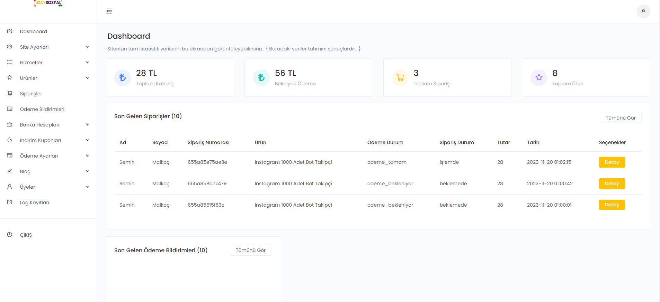Screen dimensions: 660x302
Task: Click the Seçenekler column header
Action: coord(612,142)
